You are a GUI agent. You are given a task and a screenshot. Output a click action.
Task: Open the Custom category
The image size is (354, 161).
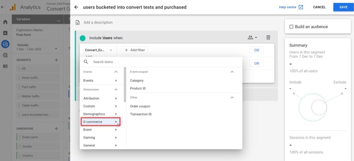tap(101, 106)
